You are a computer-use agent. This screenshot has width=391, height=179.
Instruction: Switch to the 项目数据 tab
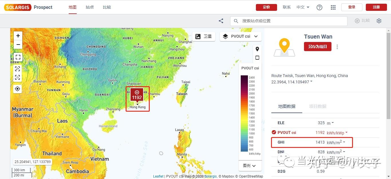[x=318, y=106]
